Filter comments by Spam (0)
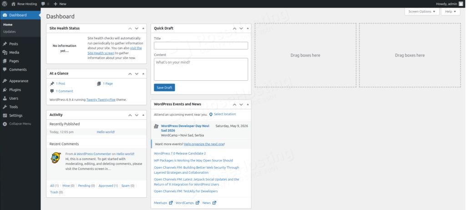The height and width of the screenshot is (210, 466). click(x=128, y=186)
